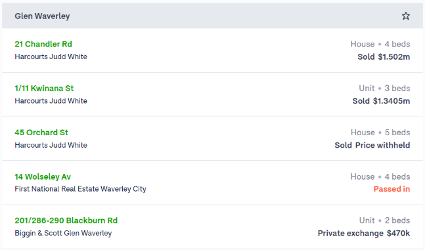Click Harcourts Judd White under Orchard St
The height and width of the screenshot is (250, 425).
(x=51, y=145)
